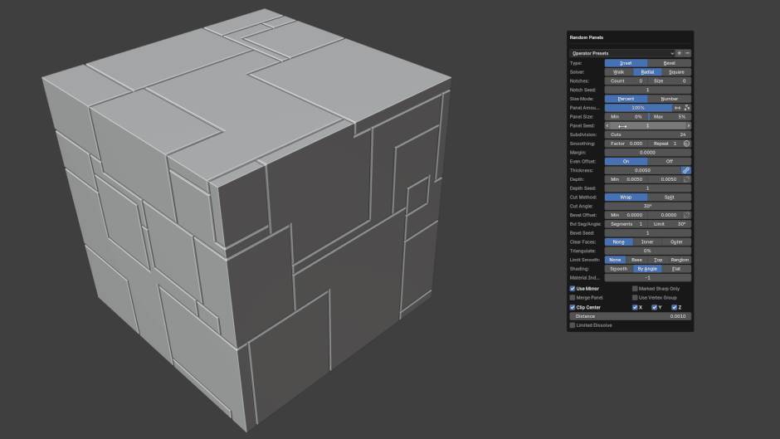780x439 pixels.
Task: Toggle the Thickness link icon
Action: (x=686, y=170)
